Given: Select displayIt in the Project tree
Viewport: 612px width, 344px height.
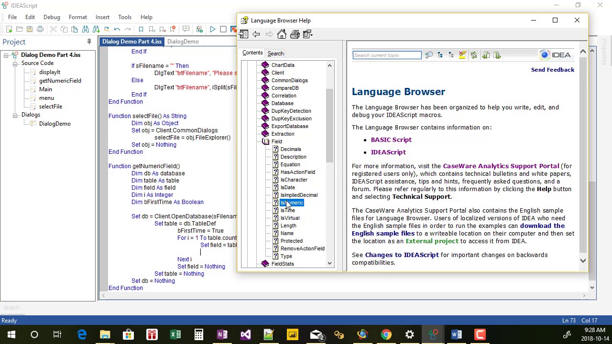Looking at the screenshot, I should [x=50, y=72].
